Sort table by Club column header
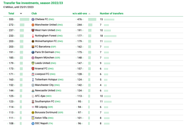 34,14
